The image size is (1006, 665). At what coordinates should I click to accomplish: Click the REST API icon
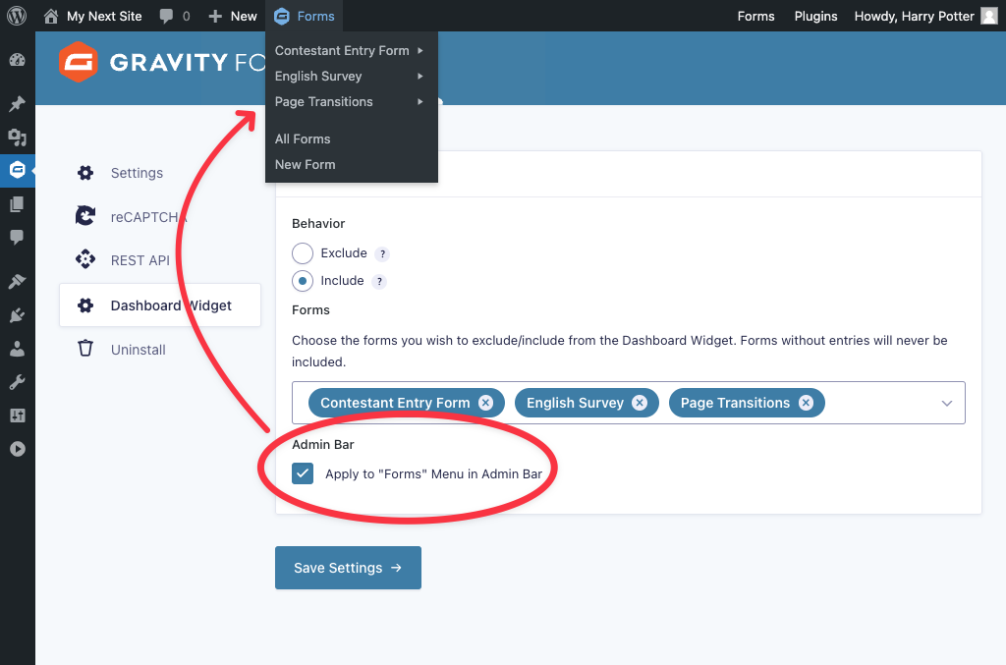tap(85, 259)
